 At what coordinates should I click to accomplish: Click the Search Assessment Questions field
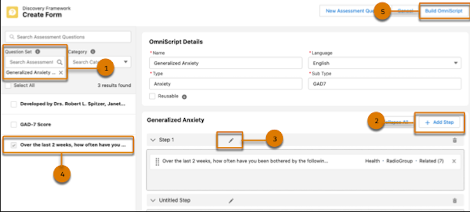coord(68,37)
